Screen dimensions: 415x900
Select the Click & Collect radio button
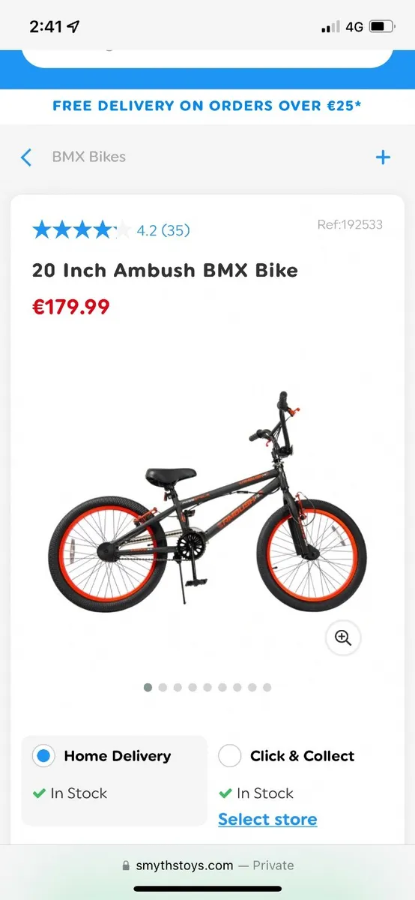(229, 756)
